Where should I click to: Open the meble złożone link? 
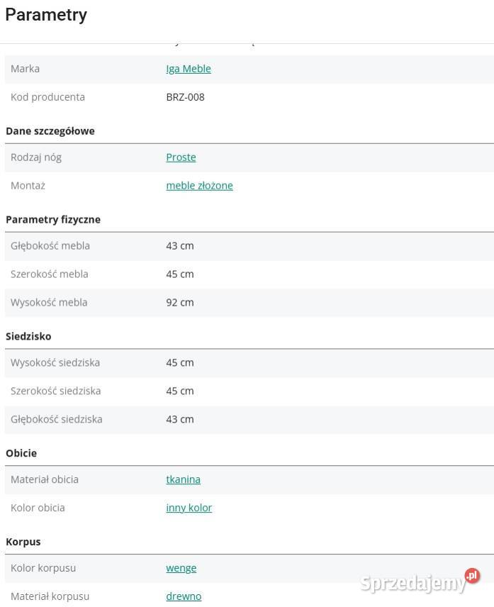tap(199, 186)
